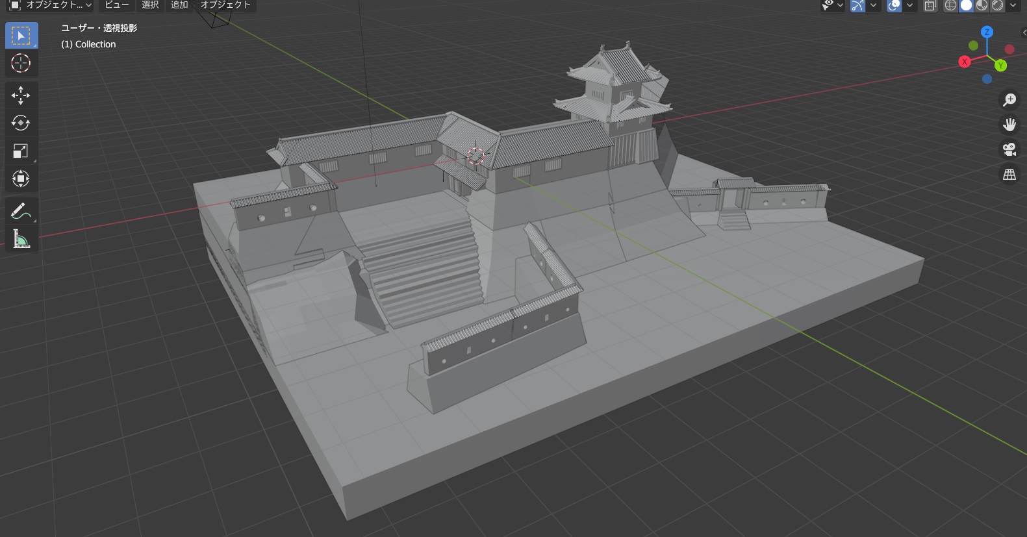Click the 3D cursor on the castle roof
Screen dimensions: 1027x537
pyautogui.click(x=476, y=156)
